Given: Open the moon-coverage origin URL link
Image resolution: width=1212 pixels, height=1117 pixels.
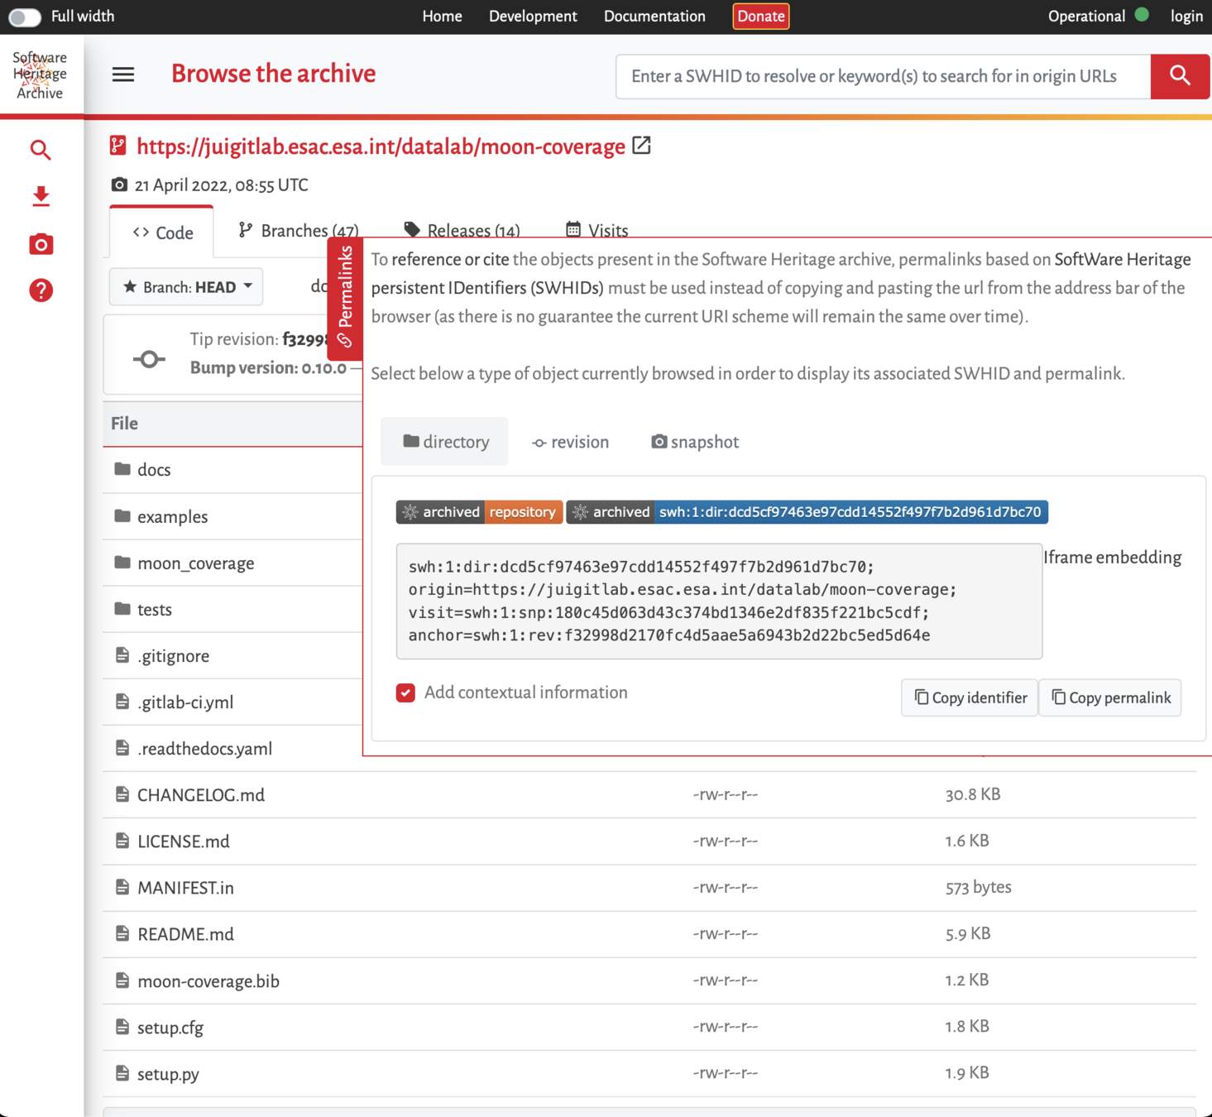Looking at the screenshot, I should click(x=381, y=146).
